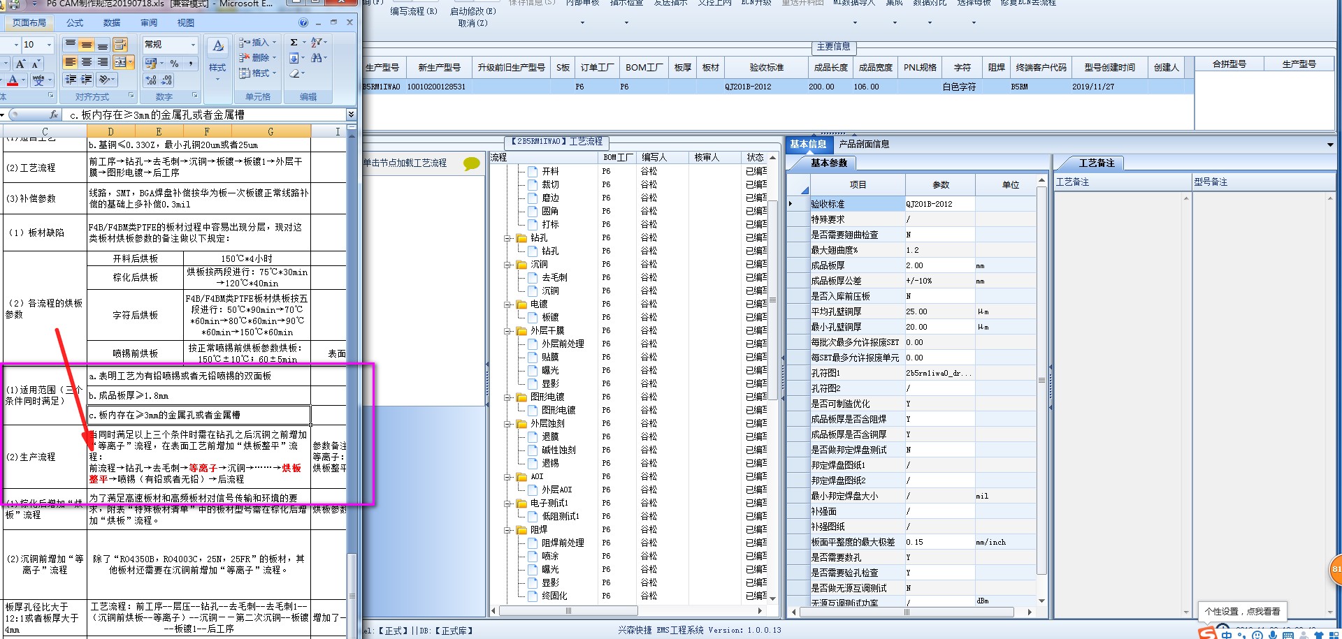Open the phonetic guide wén icon
The image size is (1342, 639).
click(39, 81)
